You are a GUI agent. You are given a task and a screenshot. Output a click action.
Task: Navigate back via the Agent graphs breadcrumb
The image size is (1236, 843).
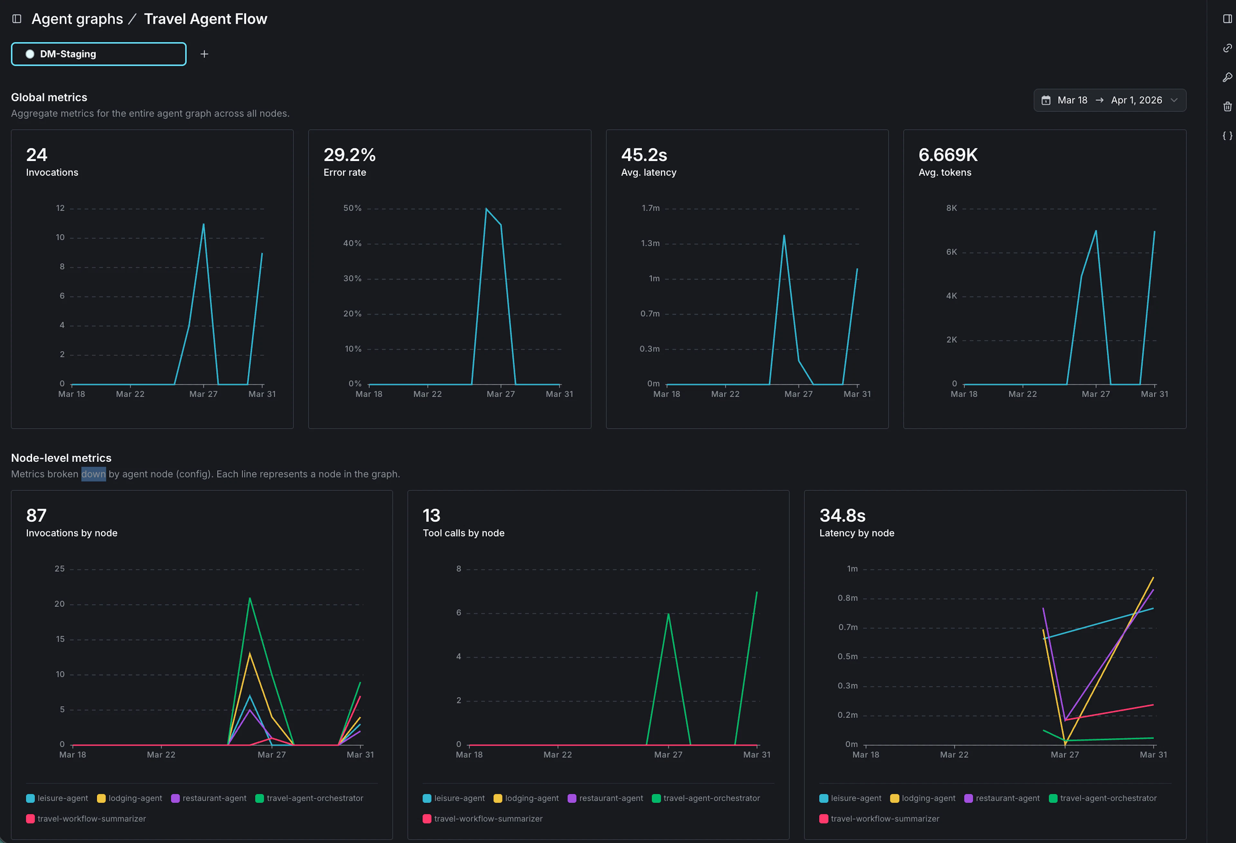pos(78,19)
